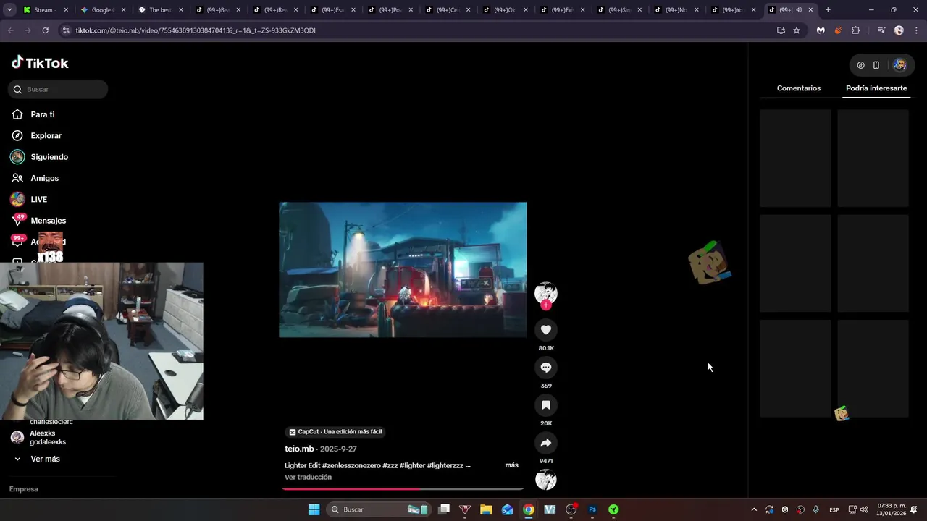The height and width of the screenshot is (521, 927).
Task: Switch to the Stream browser tab
Action: point(45,10)
